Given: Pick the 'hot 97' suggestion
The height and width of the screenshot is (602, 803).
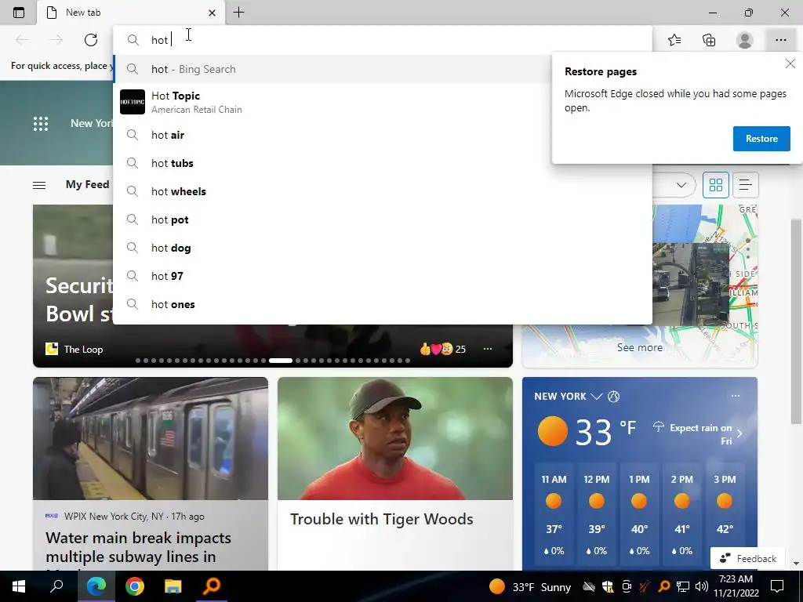Looking at the screenshot, I should [383, 276].
